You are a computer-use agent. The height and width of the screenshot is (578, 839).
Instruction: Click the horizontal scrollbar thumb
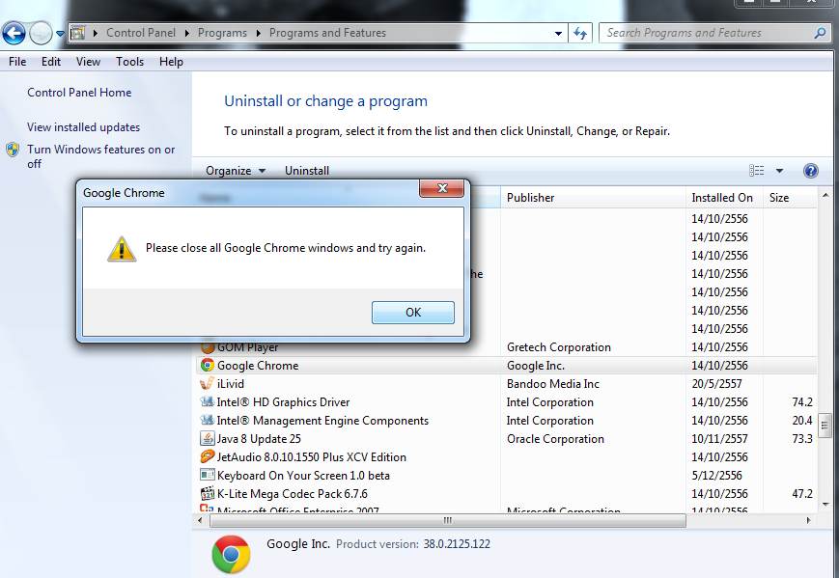click(448, 520)
